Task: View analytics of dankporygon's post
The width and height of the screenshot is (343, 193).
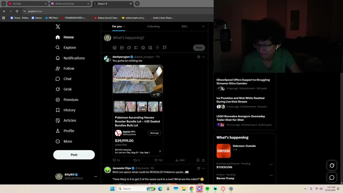Action: pos(180,160)
